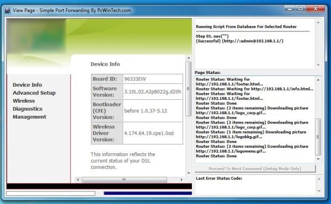Click the Successful admin@192.168.1.1 line
Image resolution: width=331 pixels, height=204 pixels.
pyautogui.click(x=239, y=41)
